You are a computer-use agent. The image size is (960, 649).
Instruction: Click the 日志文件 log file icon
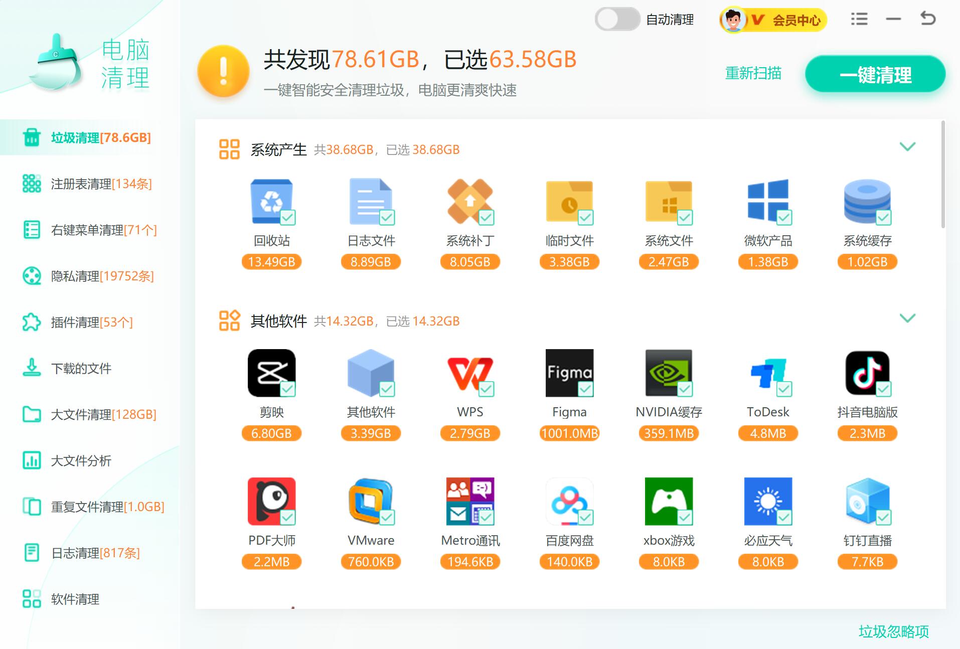coord(371,201)
